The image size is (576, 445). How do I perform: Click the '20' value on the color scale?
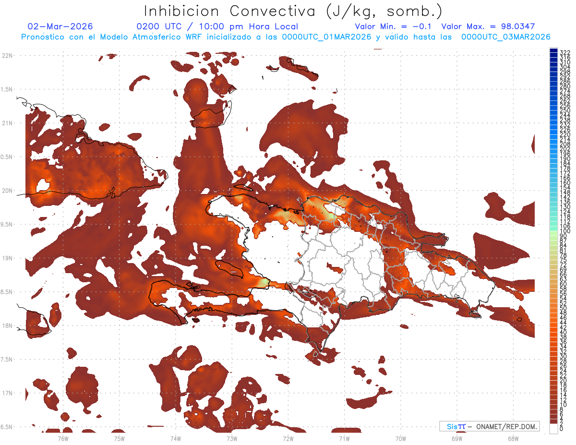(x=564, y=380)
